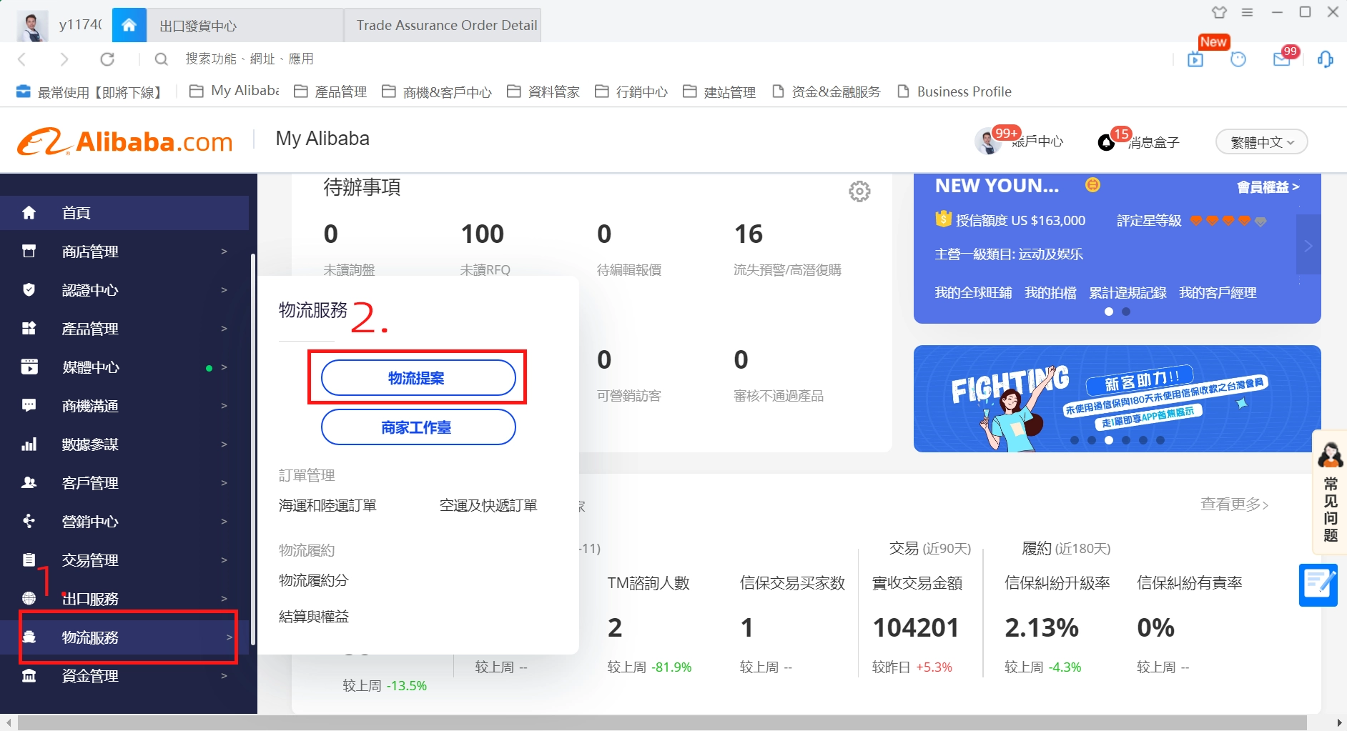Click the Alibaba.com logo

point(125,141)
